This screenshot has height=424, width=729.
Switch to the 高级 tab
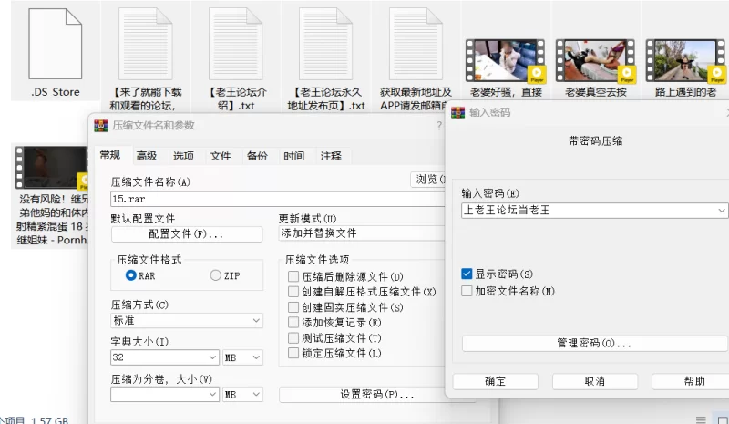[x=147, y=156]
